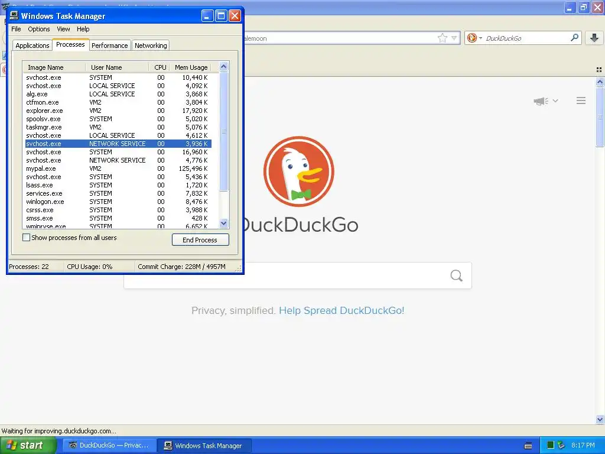This screenshot has width=605, height=454.
Task: Select the smss.exe process row
Action: point(118,218)
